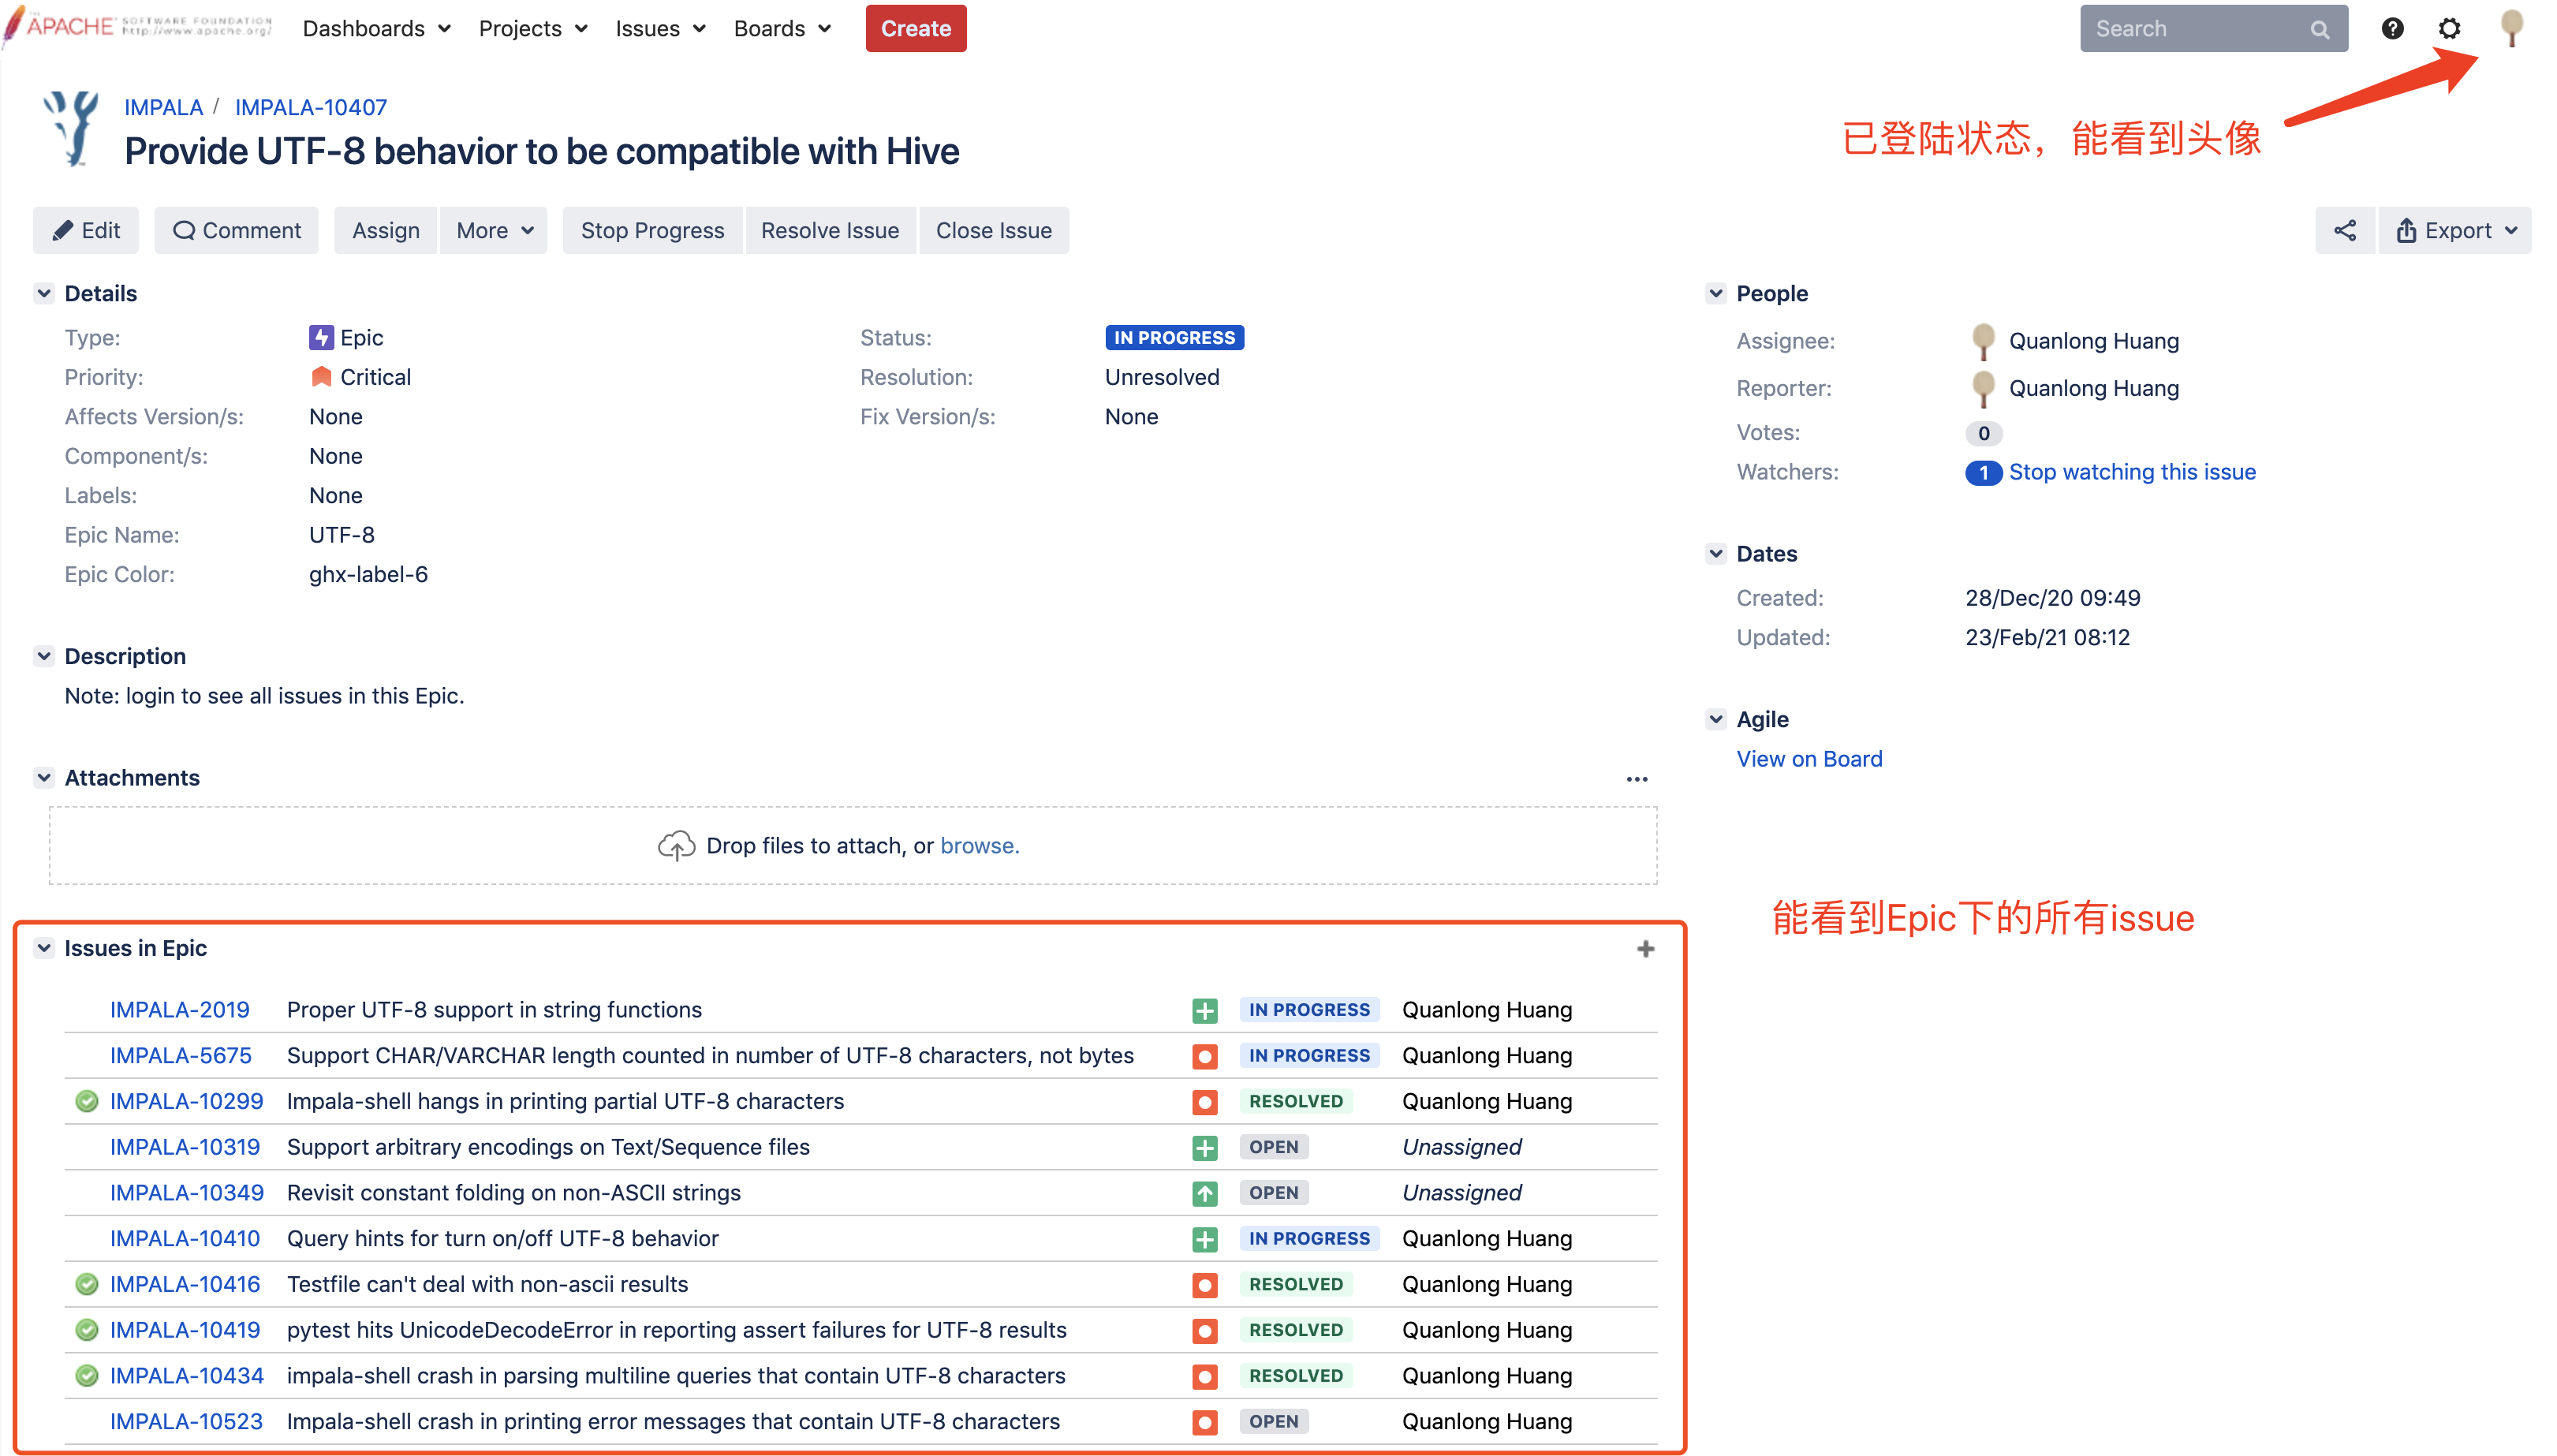Open the settings gear icon
Viewport: 2557px width, 1456px height.
(x=2448, y=28)
